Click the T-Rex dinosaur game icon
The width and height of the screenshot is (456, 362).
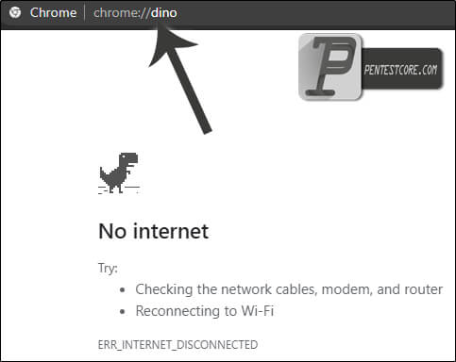coord(119,173)
